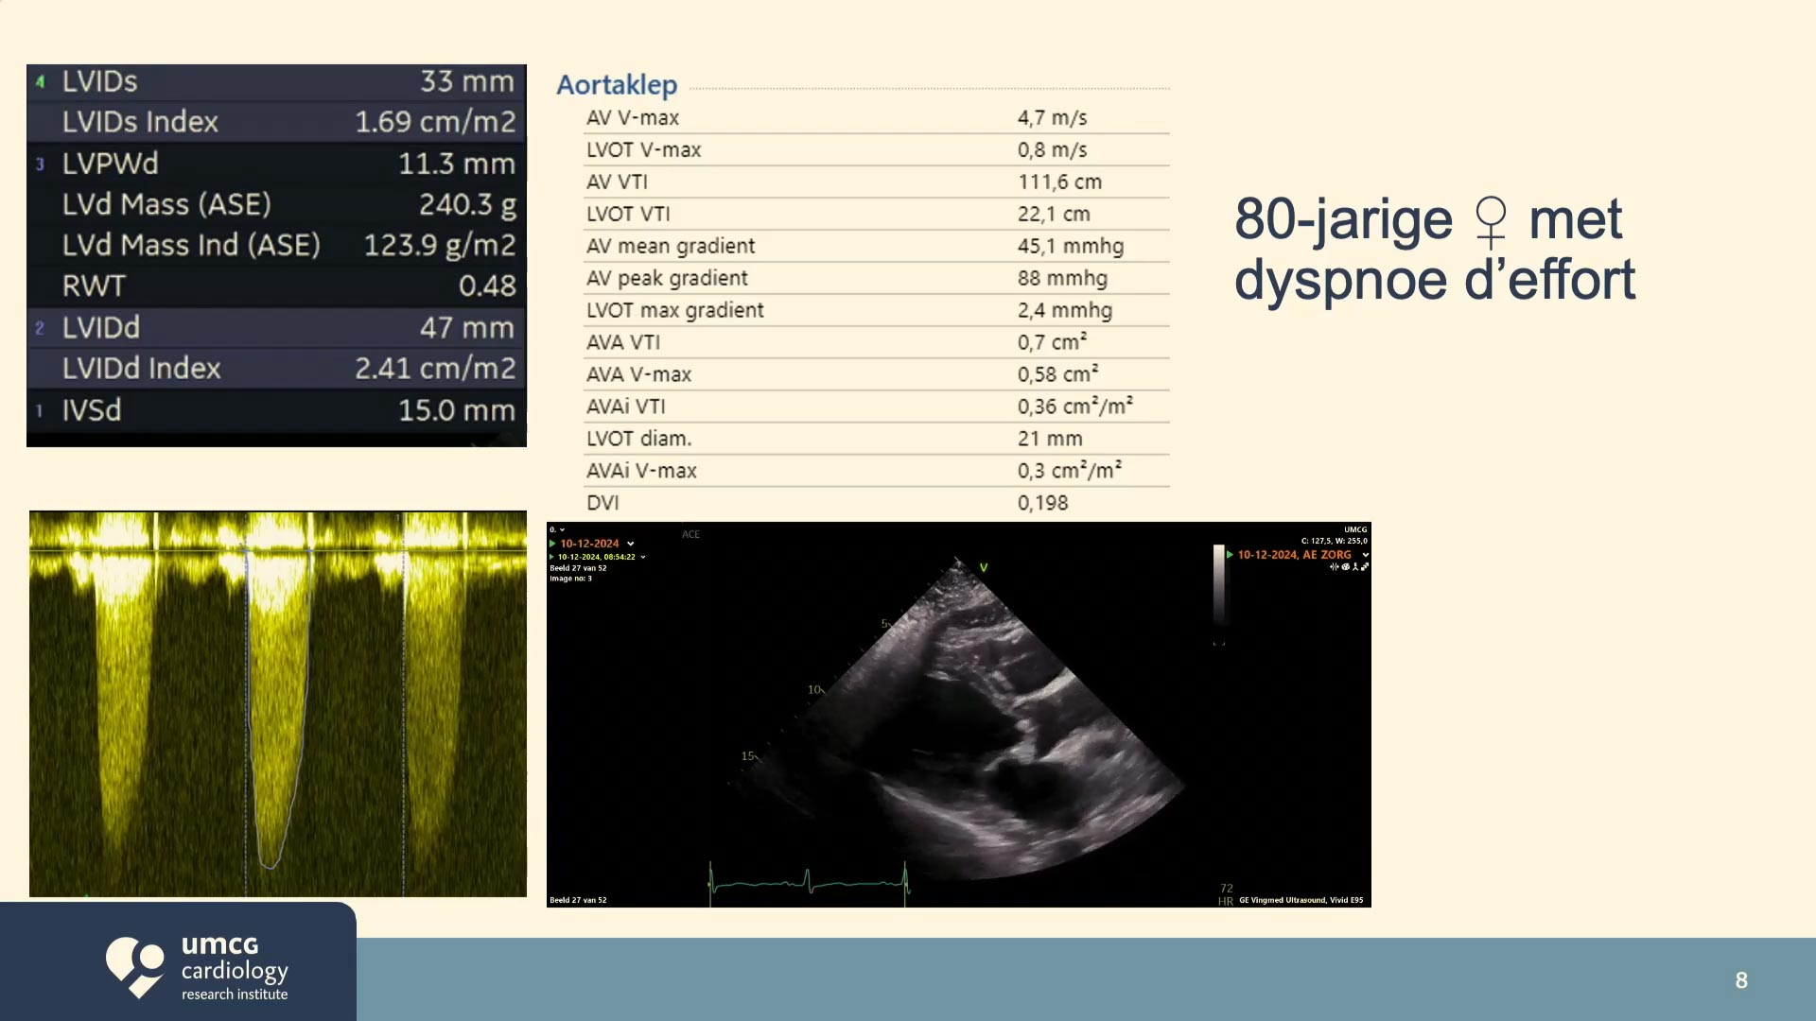This screenshot has width=1816, height=1021.
Task: Click the crosshair alignment icon under AE ZORG
Action: coord(1335,566)
